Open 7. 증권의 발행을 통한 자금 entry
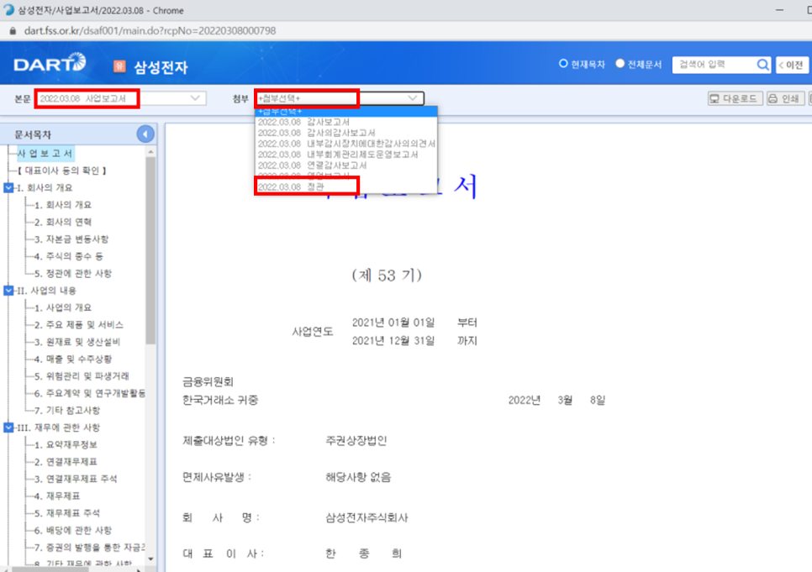The height and width of the screenshot is (572, 812). (90, 547)
